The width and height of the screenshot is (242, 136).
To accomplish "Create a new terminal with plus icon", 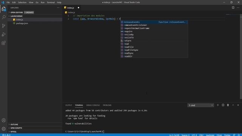I will (218, 105).
